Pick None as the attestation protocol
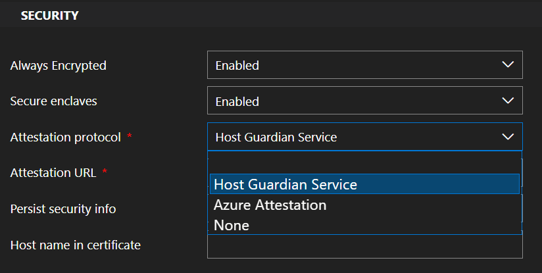This screenshot has height=273, width=542. pos(232,225)
